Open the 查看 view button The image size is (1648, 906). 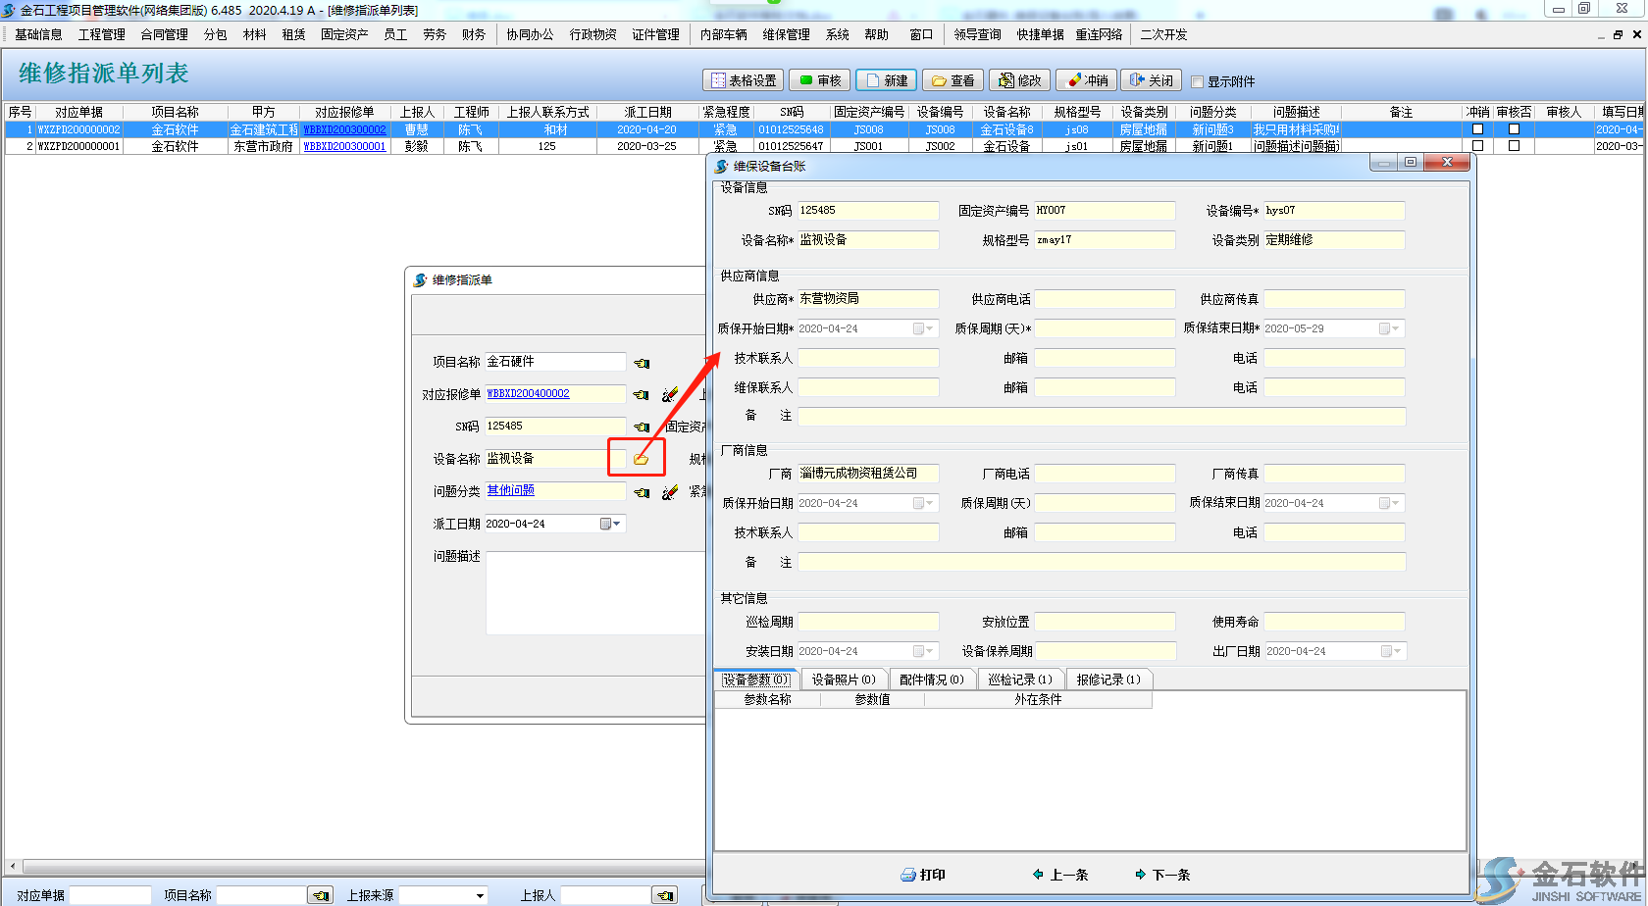click(x=953, y=80)
